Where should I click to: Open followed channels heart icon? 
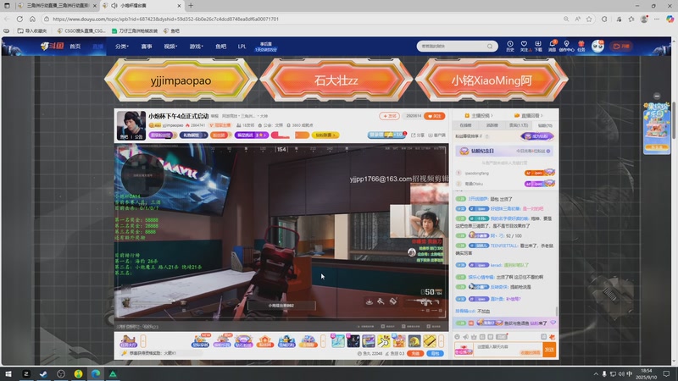(524, 46)
